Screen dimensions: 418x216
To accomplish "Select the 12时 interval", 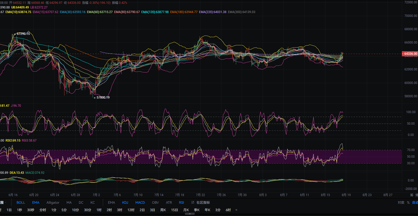I will (x=131, y=210).
